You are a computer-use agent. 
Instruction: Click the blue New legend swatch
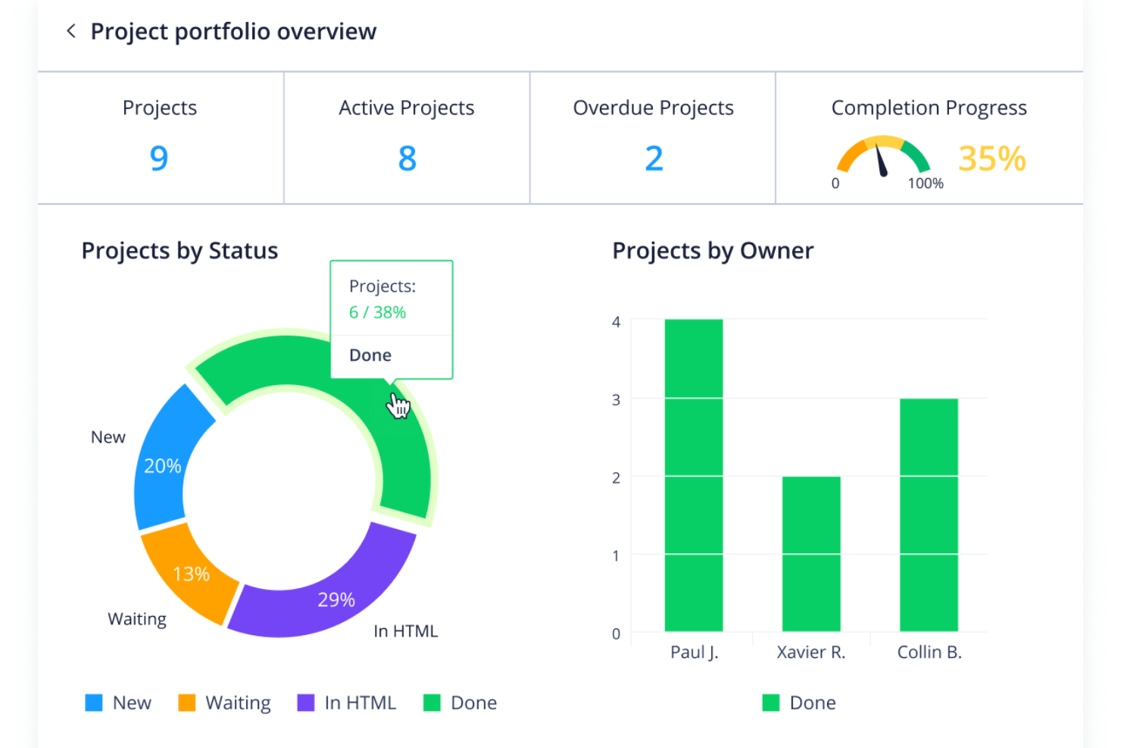[x=94, y=703]
